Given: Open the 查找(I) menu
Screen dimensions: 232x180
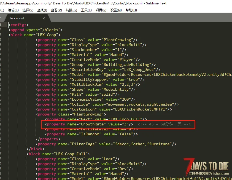Looking at the screenshot, I should pyautogui.click(x=42, y=10).
